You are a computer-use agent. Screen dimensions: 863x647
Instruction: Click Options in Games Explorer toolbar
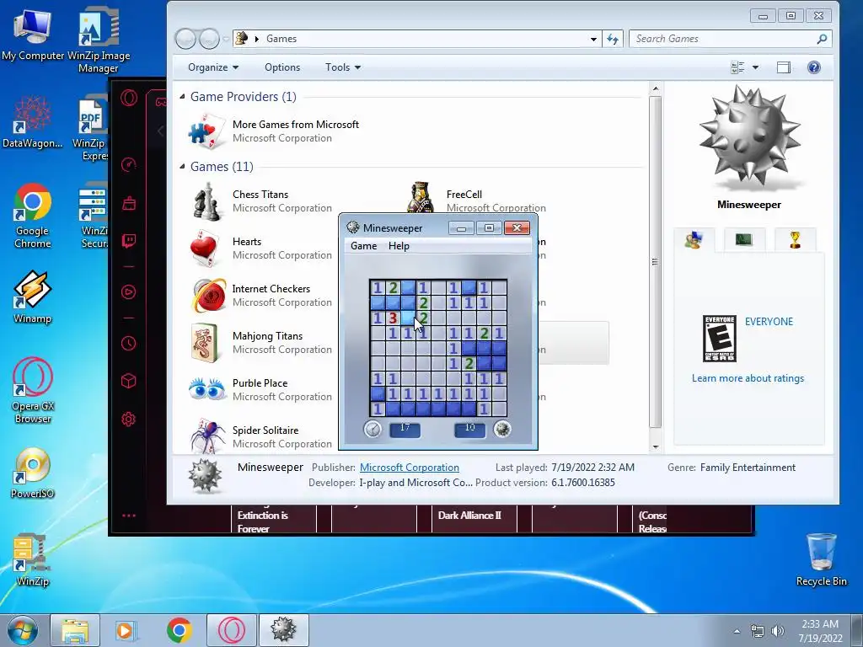pos(282,67)
